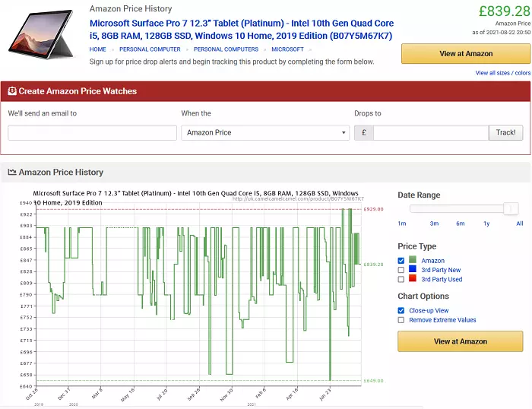532x409 pixels.
Task: Click the blue 3rd Party New swatch
Action: point(413,269)
